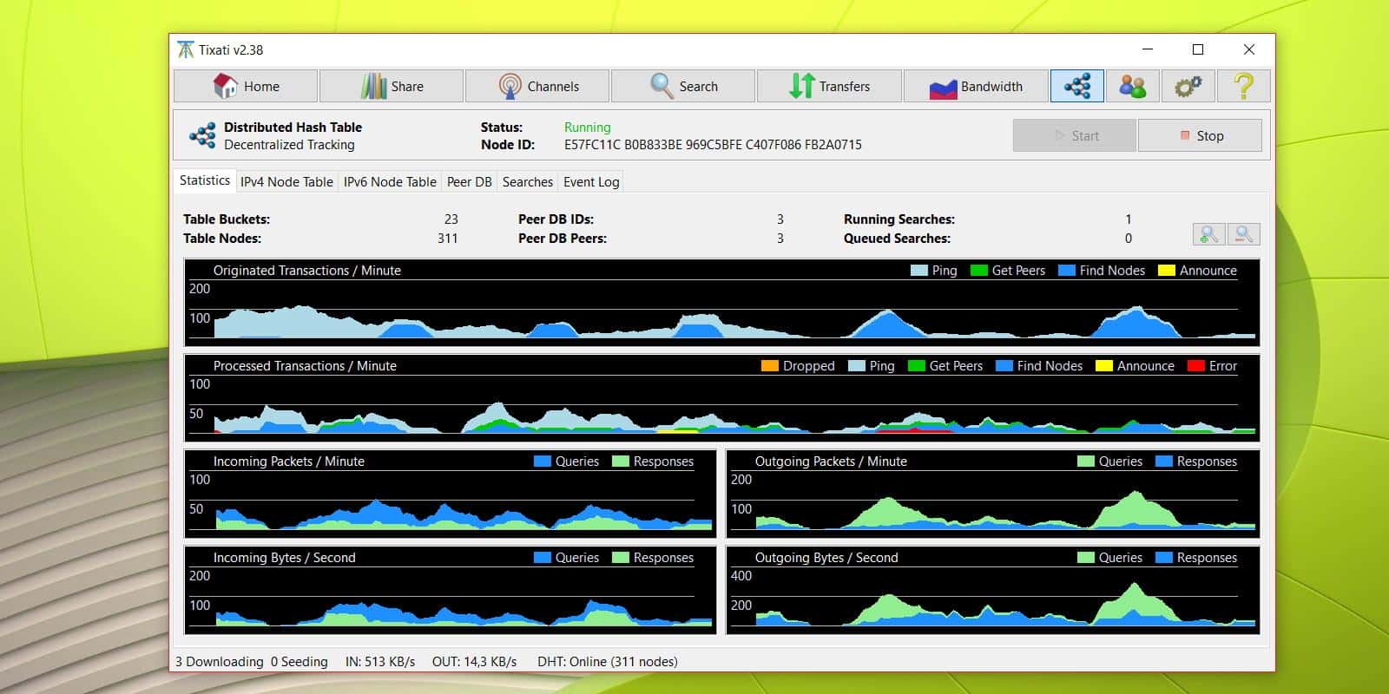This screenshot has width=1389, height=694.
Task: Click Get Peers swatch in Originated Transactions legend
Action: pyautogui.click(x=979, y=271)
